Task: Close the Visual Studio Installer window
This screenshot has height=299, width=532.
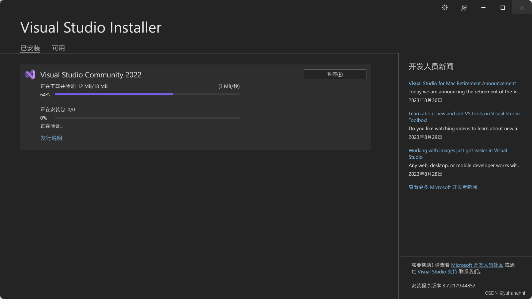Action: (x=522, y=7)
